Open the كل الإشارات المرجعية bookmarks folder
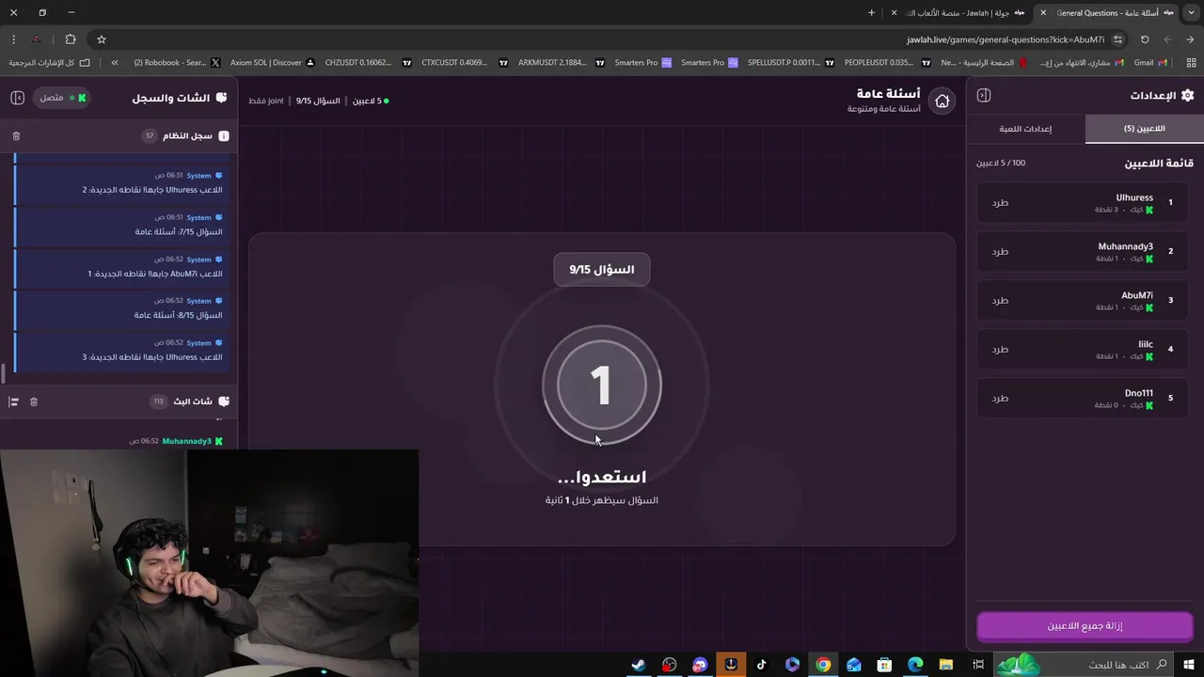 pyautogui.click(x=50, y=63)
